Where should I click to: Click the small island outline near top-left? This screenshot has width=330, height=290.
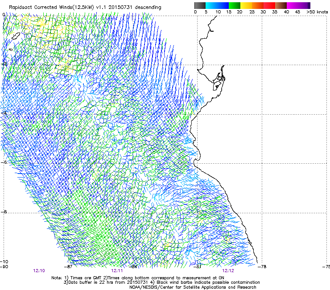tap(16, 36)
